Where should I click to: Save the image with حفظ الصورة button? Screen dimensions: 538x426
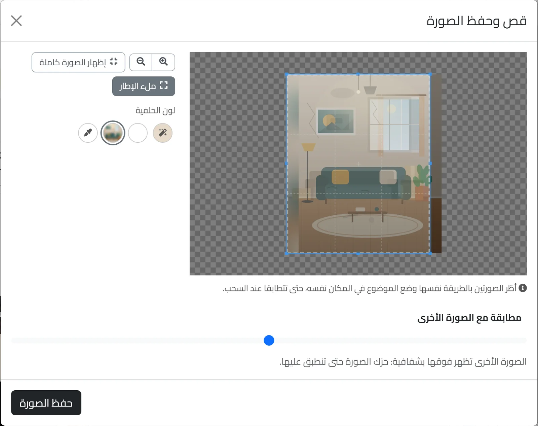tap(46, 403)
